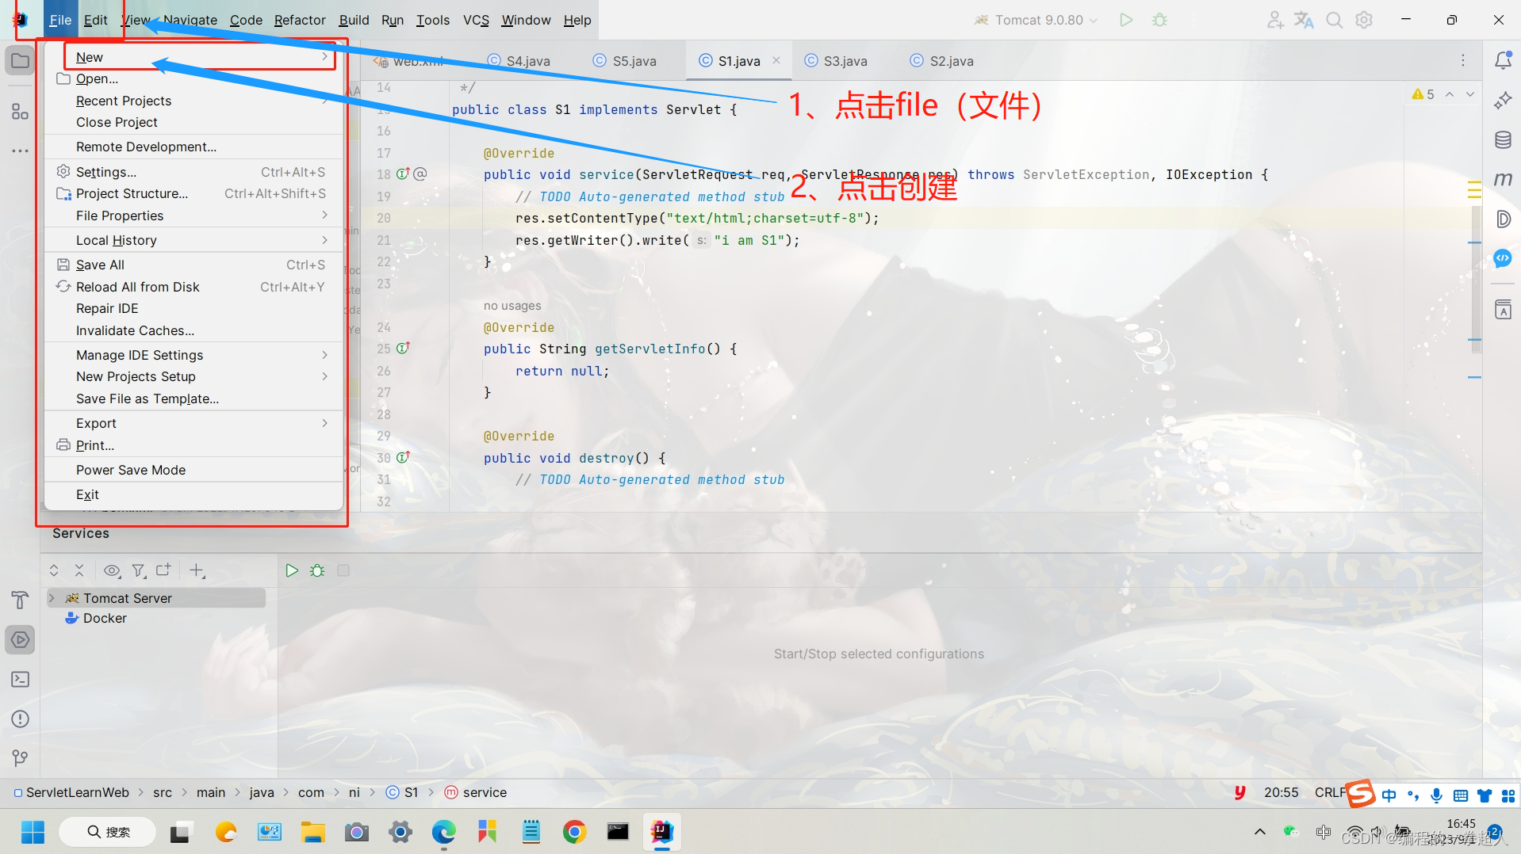Viewport: 1521px width, 854px height.
Task: Click the Run green triangle in toolbar
Action: [x=1126, y=20]
